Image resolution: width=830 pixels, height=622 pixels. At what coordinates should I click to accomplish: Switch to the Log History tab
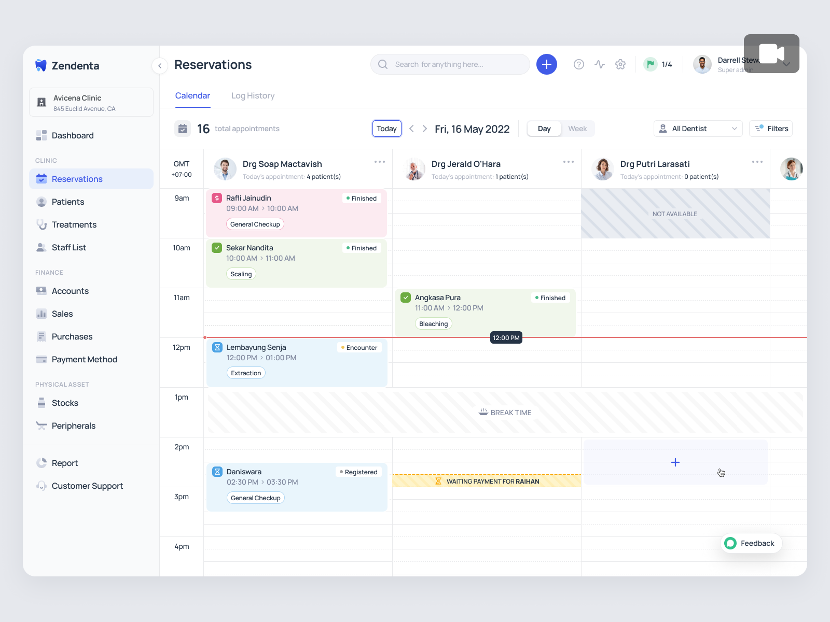[253, 95]
